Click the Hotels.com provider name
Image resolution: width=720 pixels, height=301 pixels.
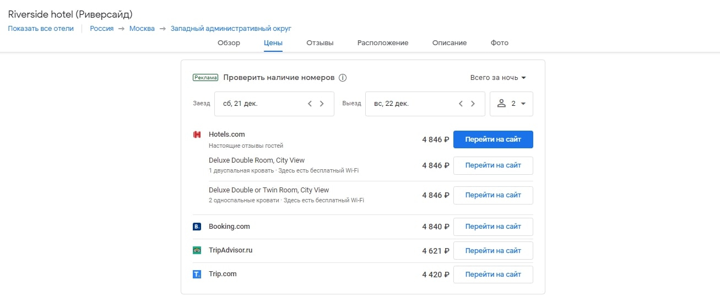click(227, 135)
